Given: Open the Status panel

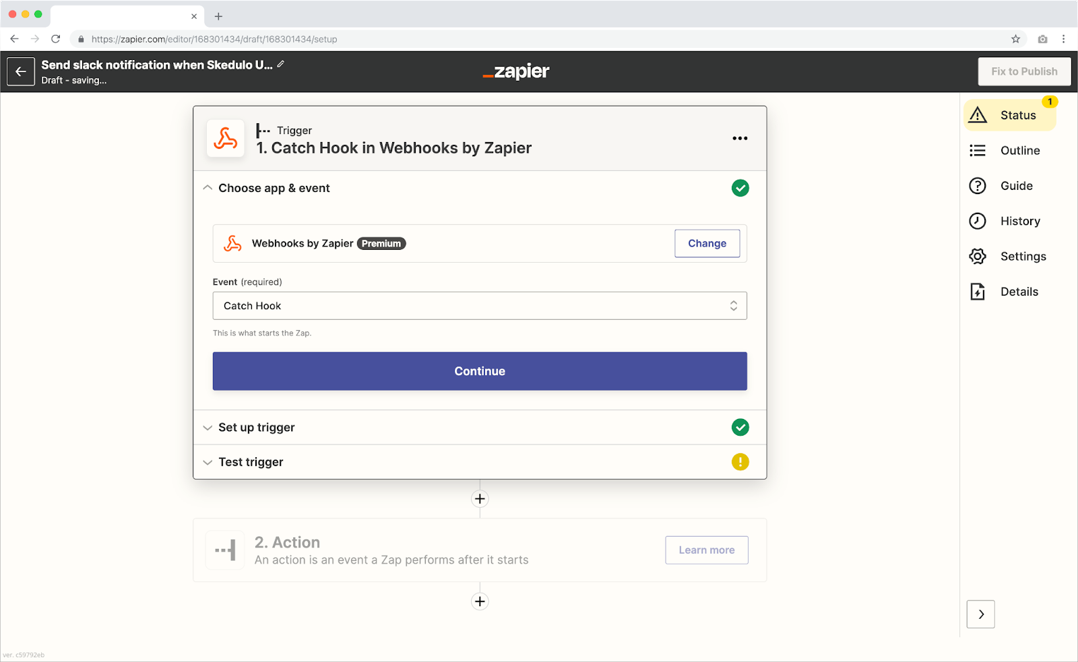Looking at the screenshot, I should pos(1010,115).
